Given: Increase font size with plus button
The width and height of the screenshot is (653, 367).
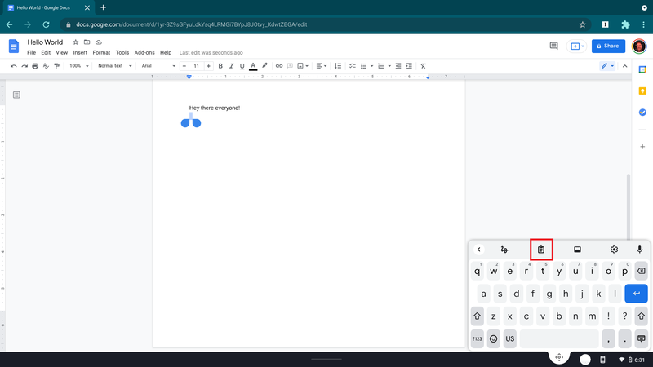Looking at the screenshot, I should [208, 66].
